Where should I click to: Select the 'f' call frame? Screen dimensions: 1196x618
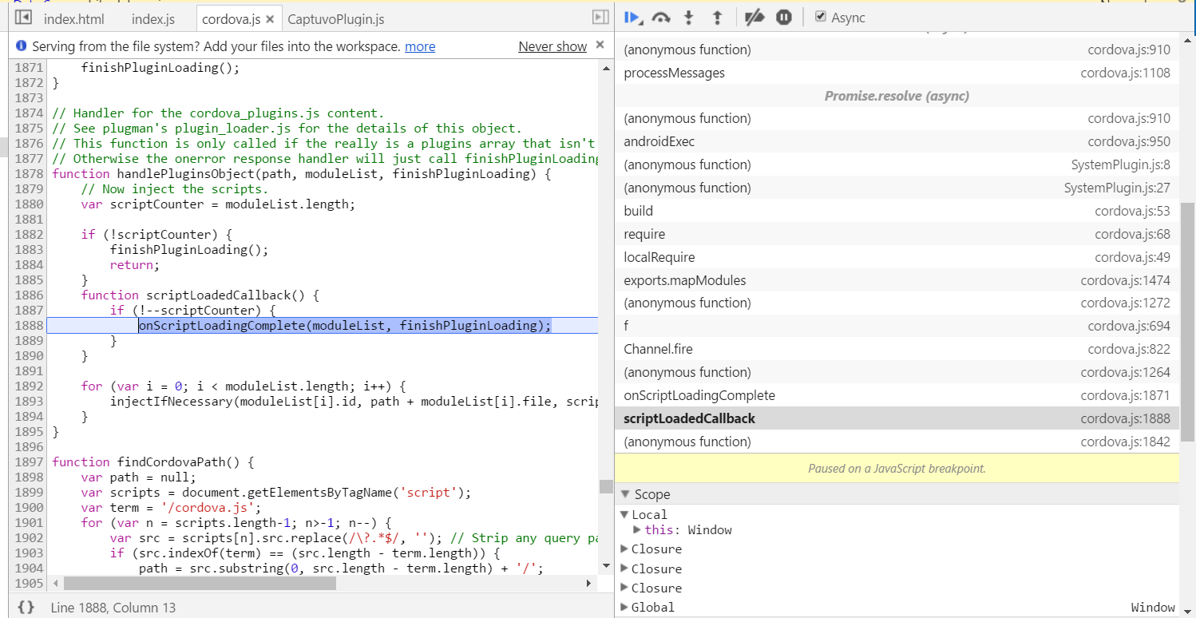click(x=897, y=326)
